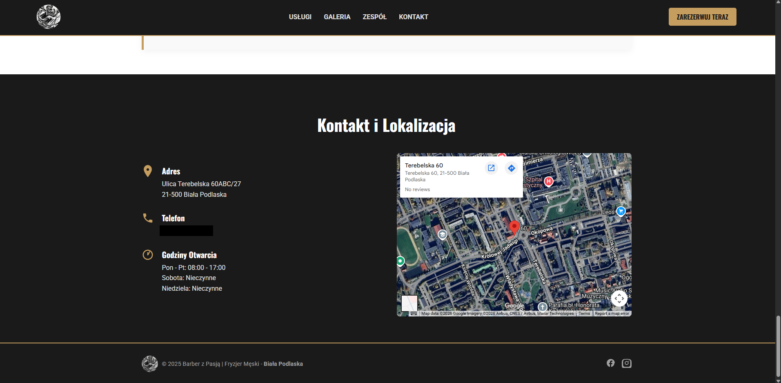Click the phone icon beside Telefon heading
Screen dimensions: 781x383
(147, 218)
